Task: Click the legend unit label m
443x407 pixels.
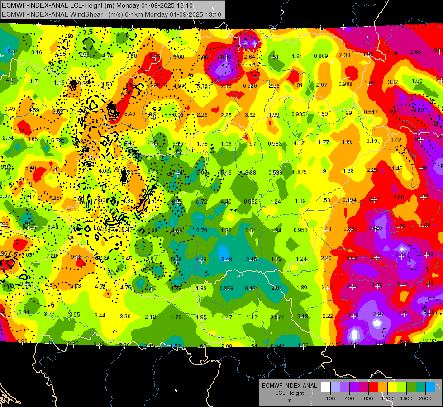Action: [289, 400]
